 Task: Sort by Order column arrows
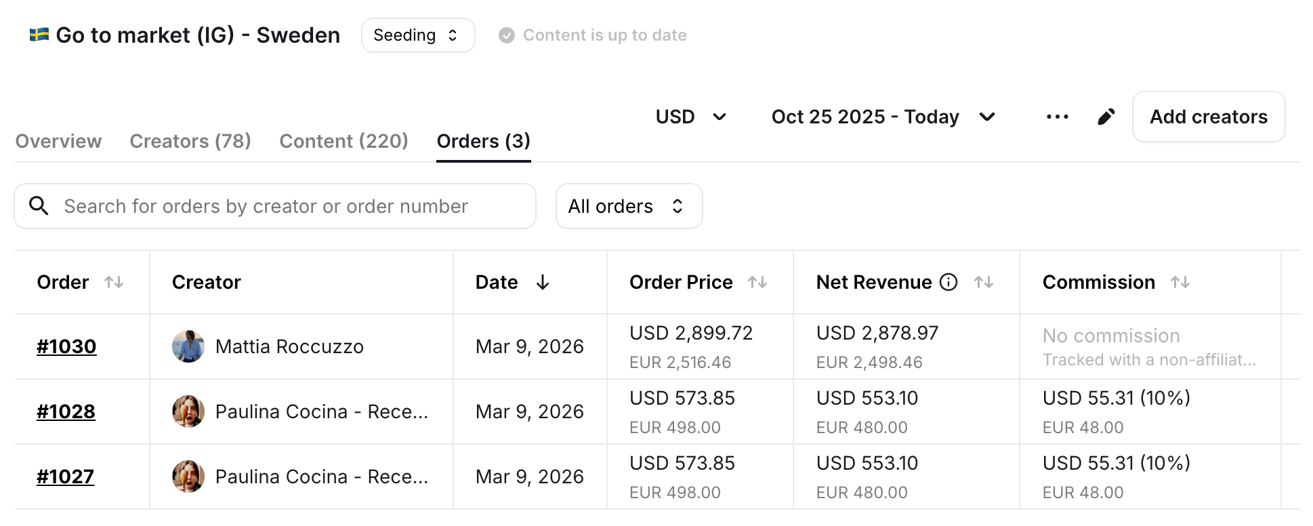tap(114, 282)
